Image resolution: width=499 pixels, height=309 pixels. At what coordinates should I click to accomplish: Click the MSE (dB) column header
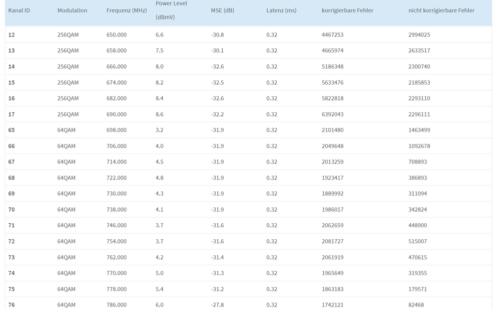(222, 10)
